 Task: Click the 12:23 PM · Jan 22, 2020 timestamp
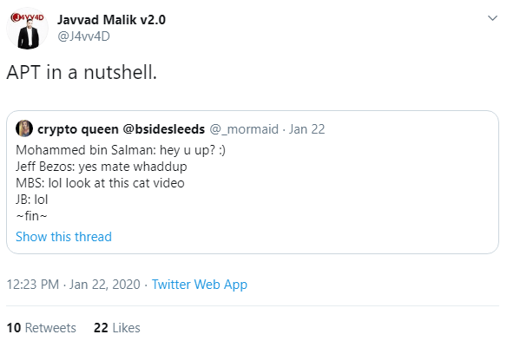click(74, 285)
